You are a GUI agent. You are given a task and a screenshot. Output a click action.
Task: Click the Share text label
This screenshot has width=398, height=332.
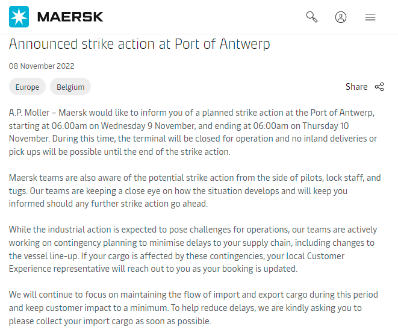coord(356,87)
